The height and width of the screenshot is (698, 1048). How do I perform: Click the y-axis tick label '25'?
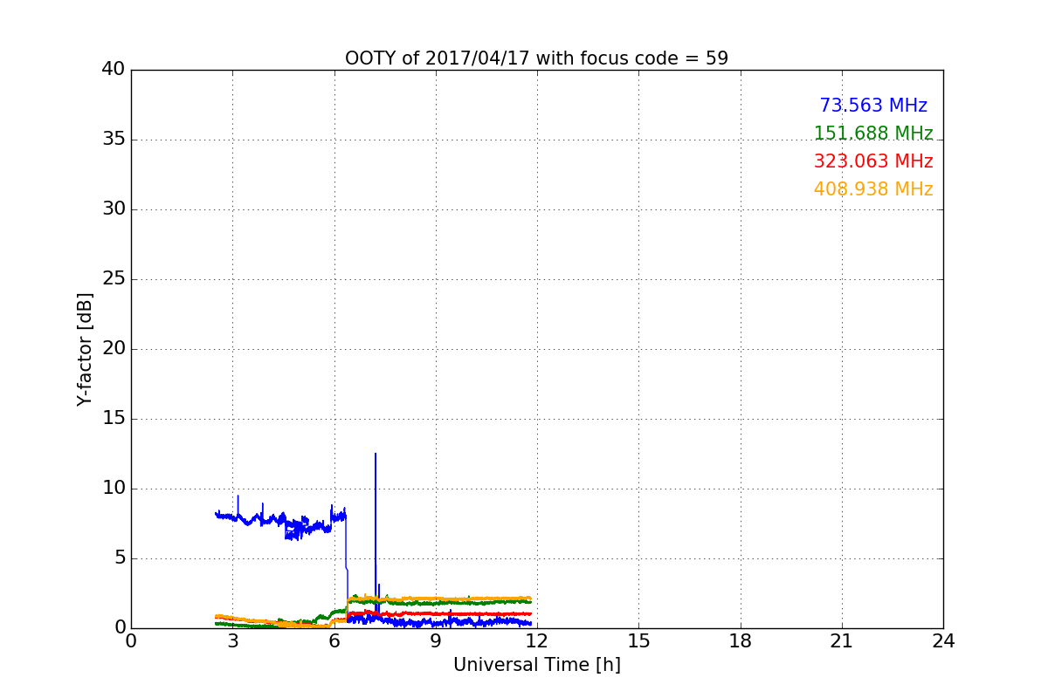pos(114,279)
